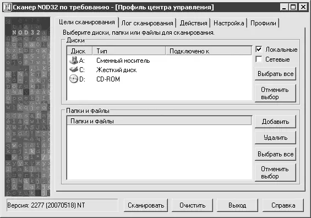Sort by the Тип column header
Screen dimensions: 311x218
point(129,51)
